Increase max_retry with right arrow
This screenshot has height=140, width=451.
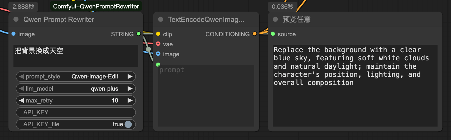[130, 101]
